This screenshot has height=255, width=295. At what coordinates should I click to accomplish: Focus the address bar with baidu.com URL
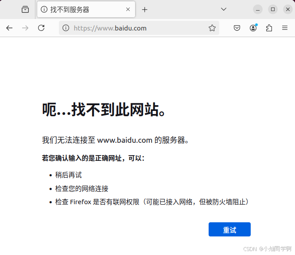coord(139,28)
